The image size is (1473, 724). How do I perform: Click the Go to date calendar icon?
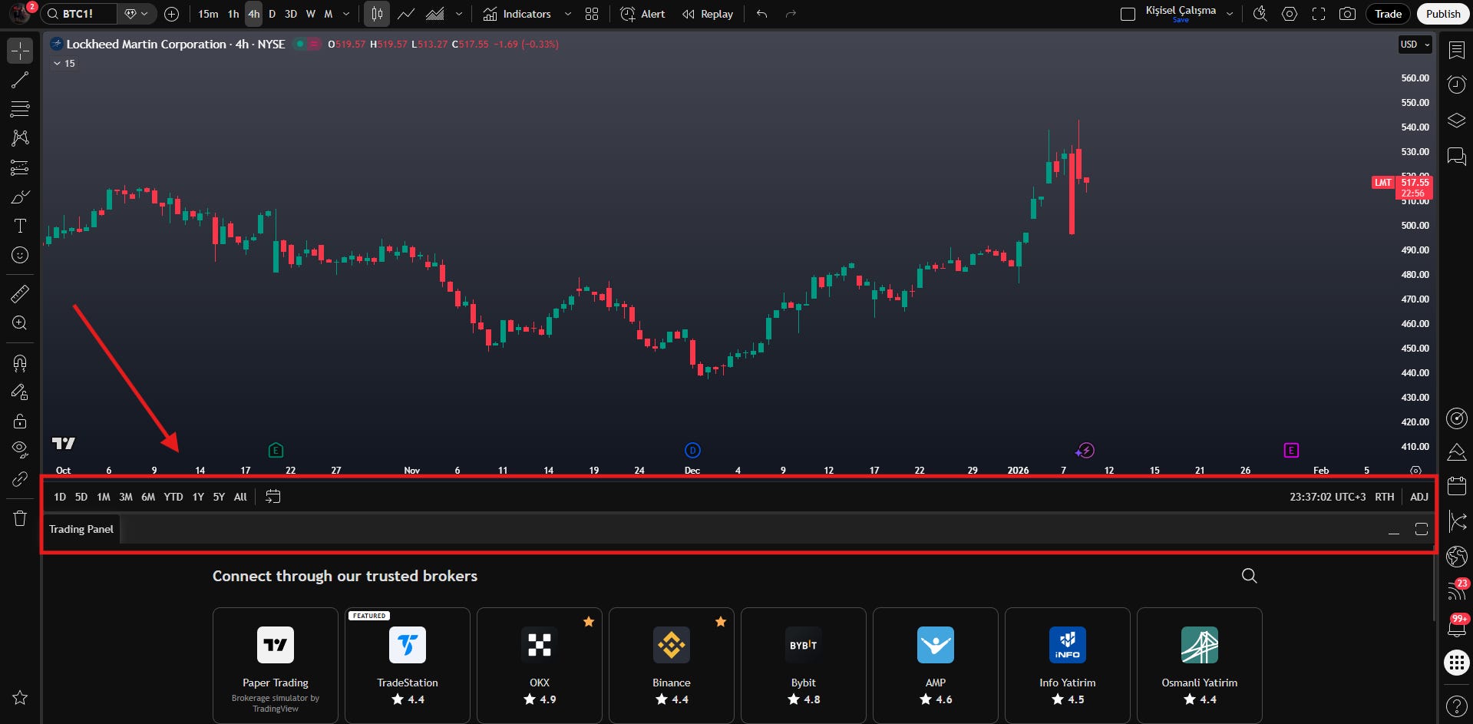point(272,497)
